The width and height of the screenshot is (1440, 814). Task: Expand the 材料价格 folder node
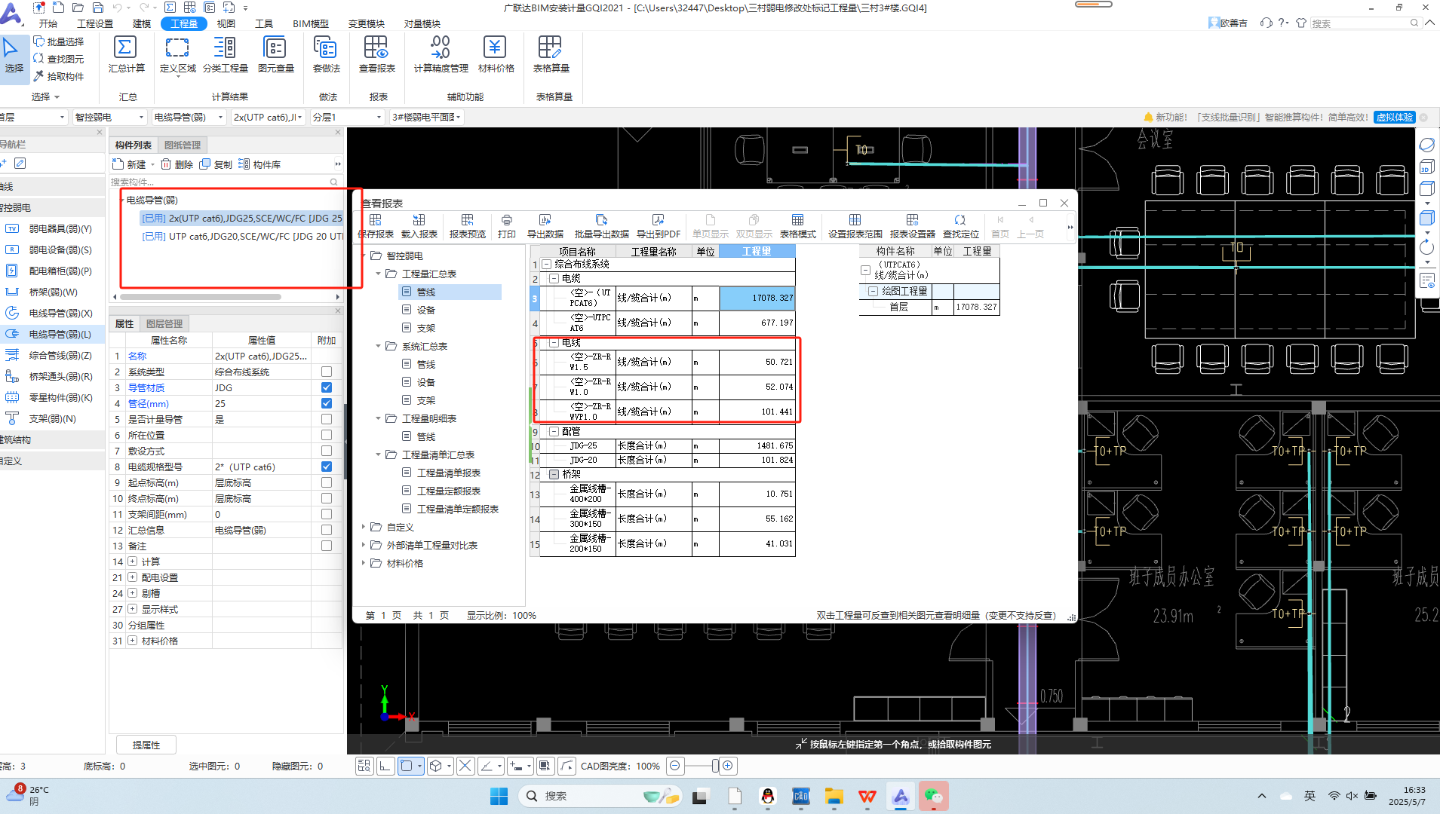[364, 563]
